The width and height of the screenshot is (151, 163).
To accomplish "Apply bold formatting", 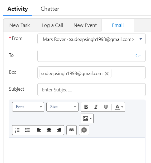I will click(x=86, y=107).
